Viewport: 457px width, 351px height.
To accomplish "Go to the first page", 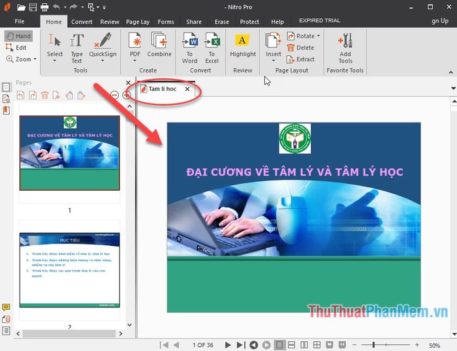I will click(164, 345).
